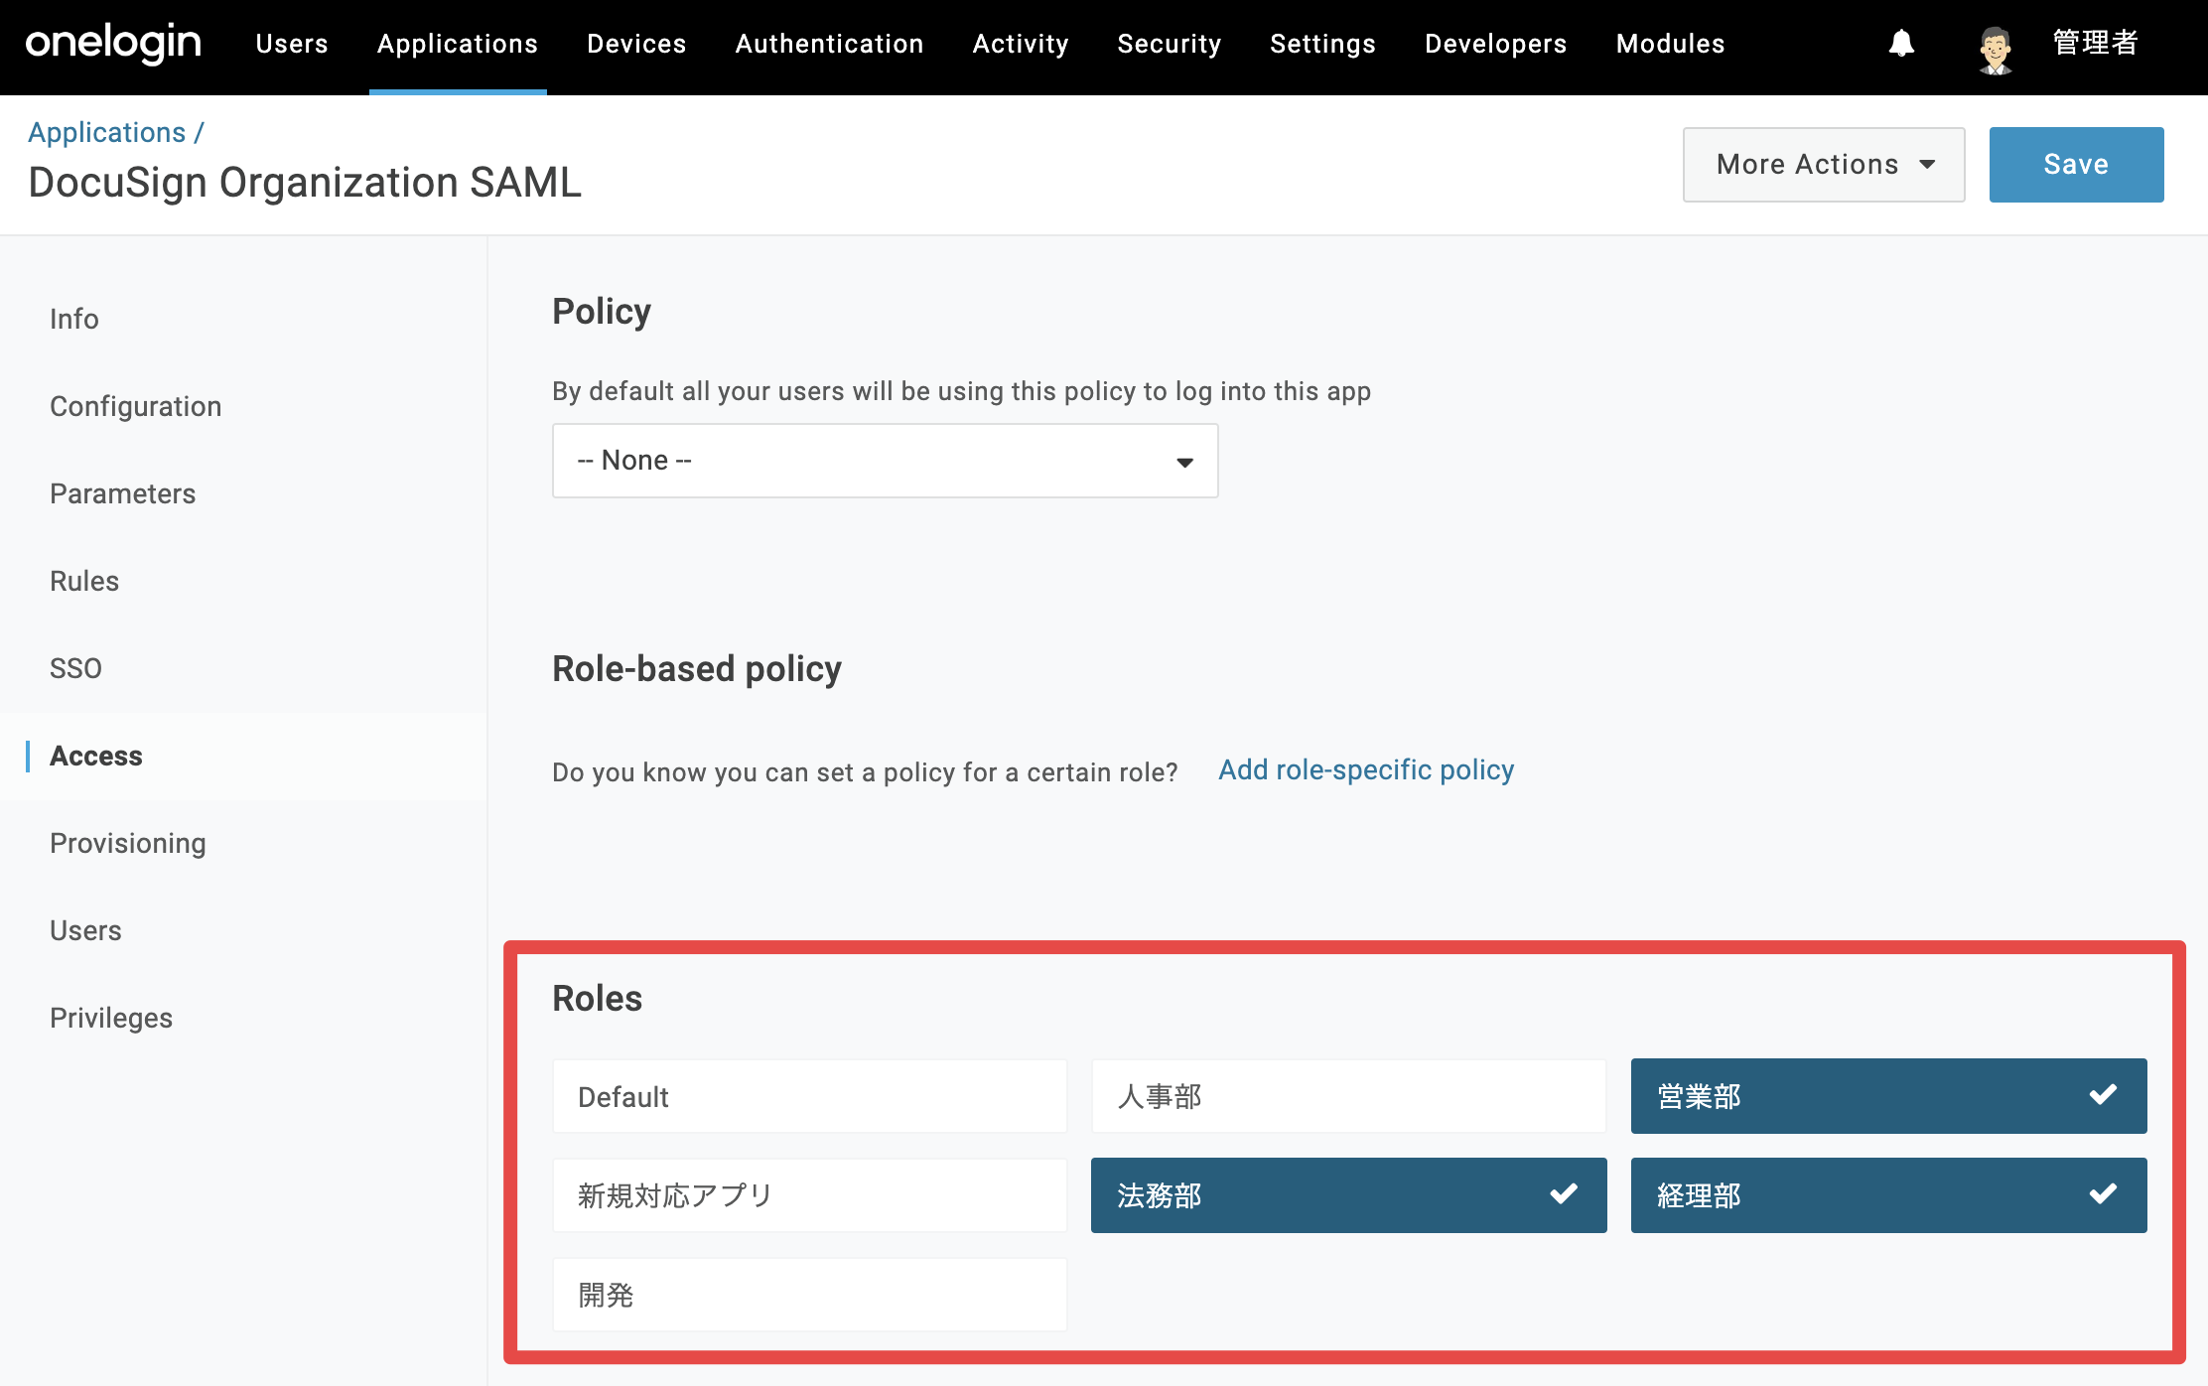Open the Provisioning sidebar tab
The image size is (2208, 1386).
(x=128, y=843)
